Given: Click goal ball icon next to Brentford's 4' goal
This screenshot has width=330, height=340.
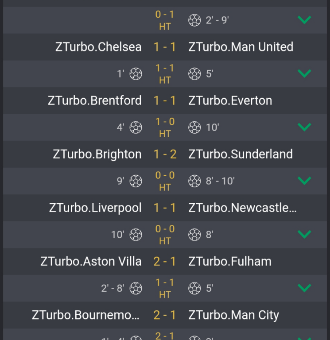Looking at the screenshot, I should click(136, 127).
